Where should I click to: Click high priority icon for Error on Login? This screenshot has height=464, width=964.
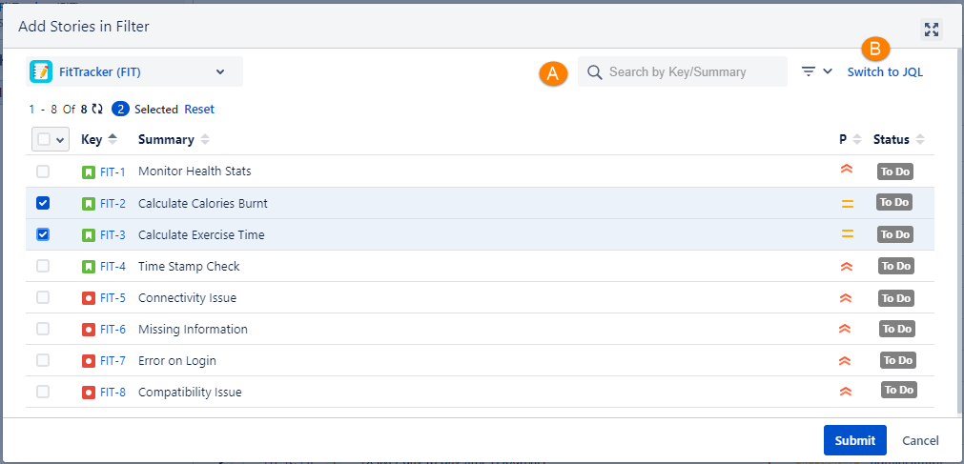click(x=845, y=361)
